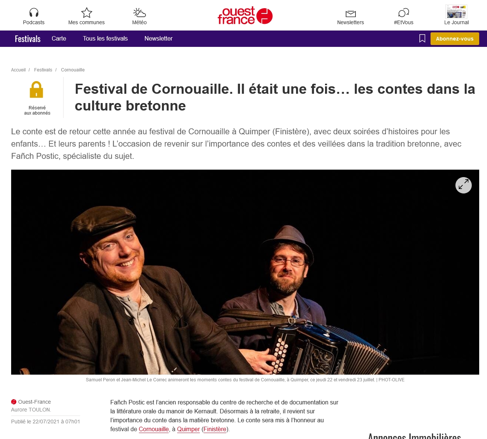Follow the Finistère link in article text
Image resolution: width=487 pixels, height=439 pixels.
[215, 429]
